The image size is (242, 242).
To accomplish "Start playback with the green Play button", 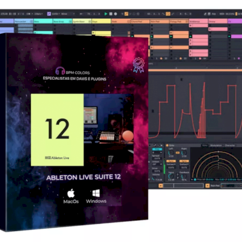I will coord(106,14).
